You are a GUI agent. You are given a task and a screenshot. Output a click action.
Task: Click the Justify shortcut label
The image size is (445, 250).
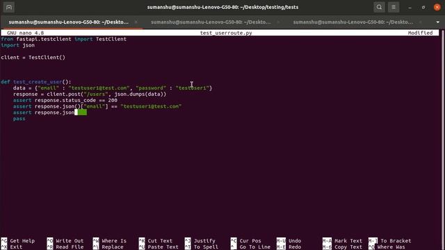(204, 241)
